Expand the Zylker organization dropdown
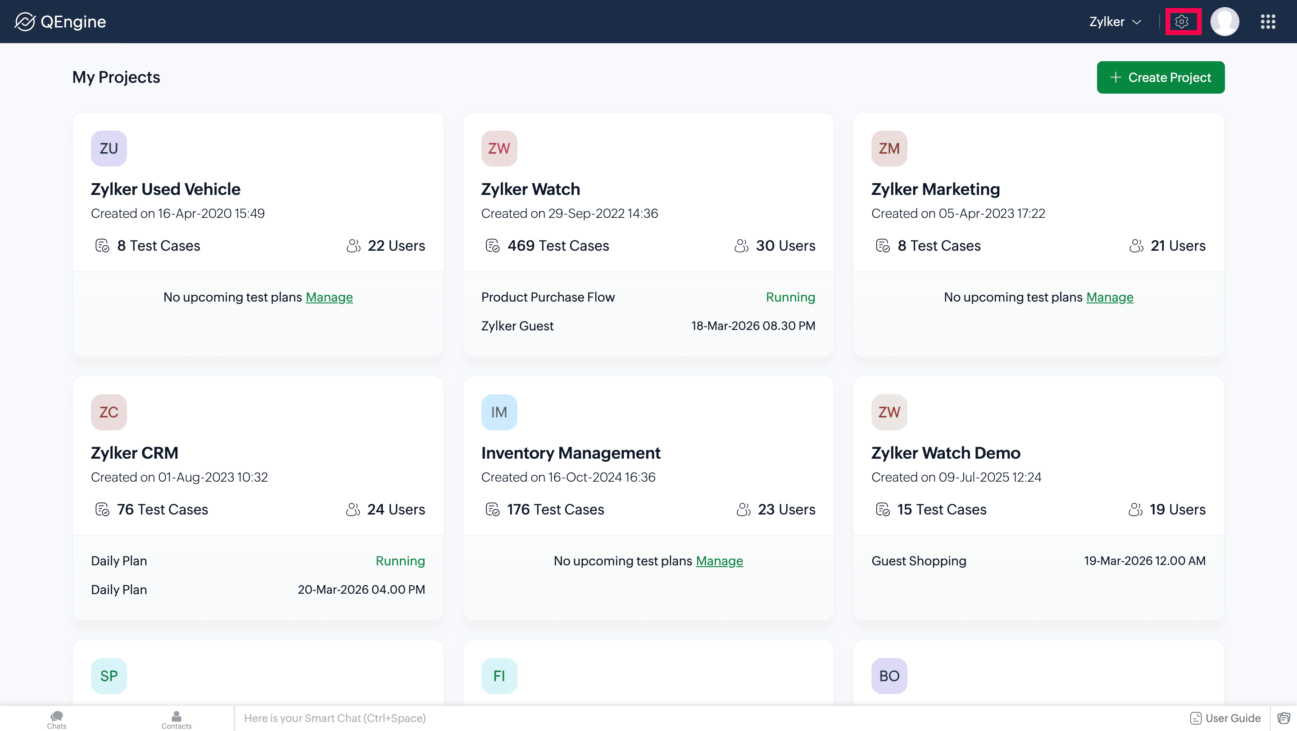The height and width of the screenshot is (731, 1297). (1115, 22)
